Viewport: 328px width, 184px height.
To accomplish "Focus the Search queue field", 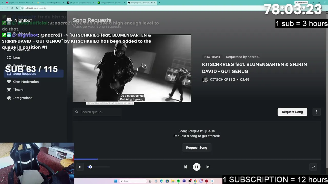I will click(97, 112).
